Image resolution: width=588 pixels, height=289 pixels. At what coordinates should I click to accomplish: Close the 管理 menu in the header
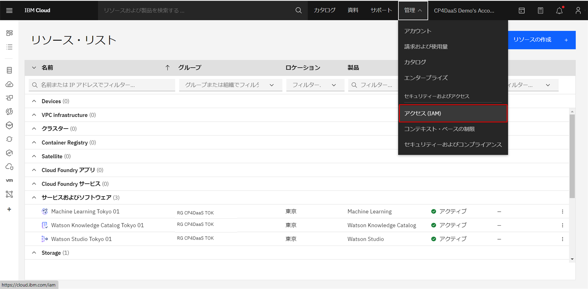point(413,10)
